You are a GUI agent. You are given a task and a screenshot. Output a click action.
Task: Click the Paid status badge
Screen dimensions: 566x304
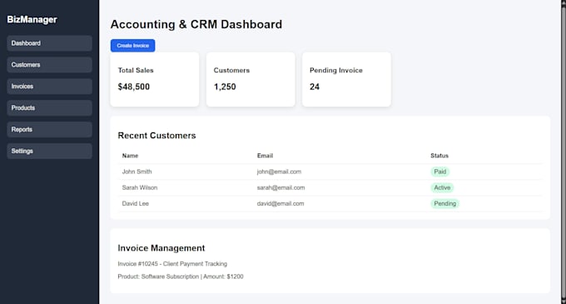(x=440, y=172)
